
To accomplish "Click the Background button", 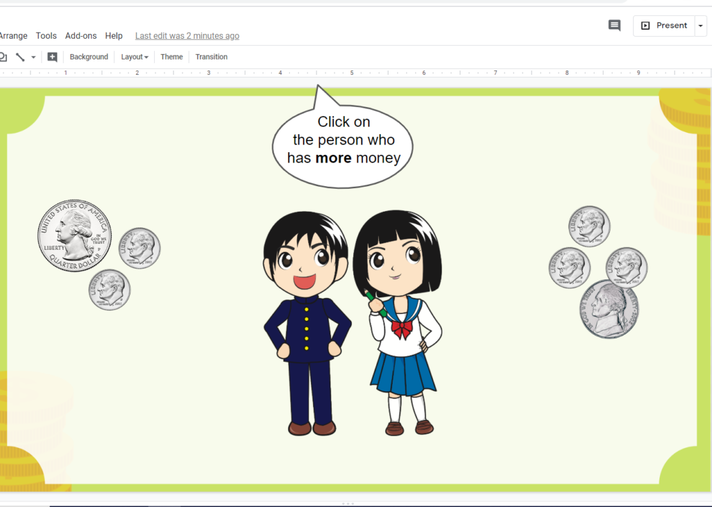I will 88,57.
